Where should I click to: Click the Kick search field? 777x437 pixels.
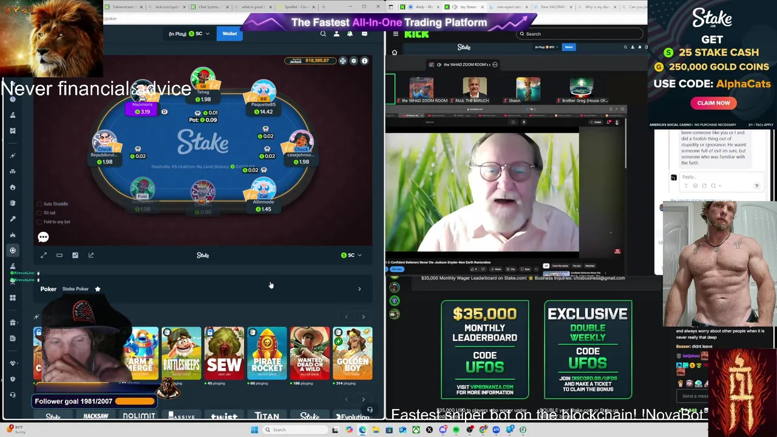[x=580, y=34]
